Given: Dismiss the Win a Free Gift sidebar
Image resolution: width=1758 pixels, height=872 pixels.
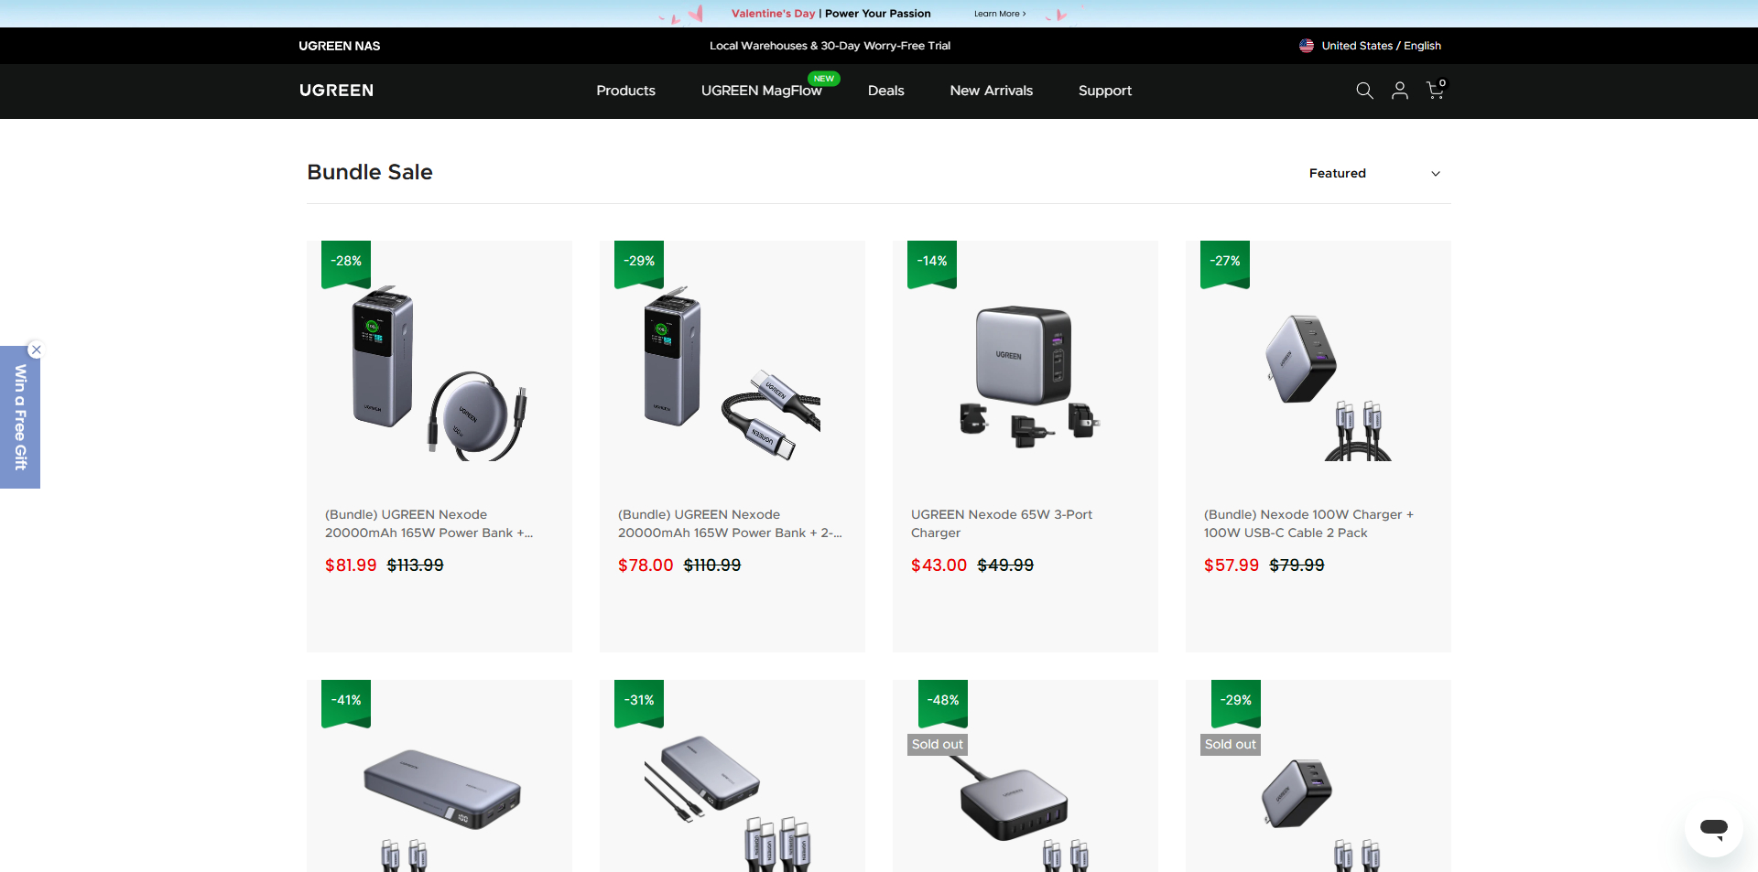Looking at the screenshot, I should pyautogui.click(x=36, y=350).
